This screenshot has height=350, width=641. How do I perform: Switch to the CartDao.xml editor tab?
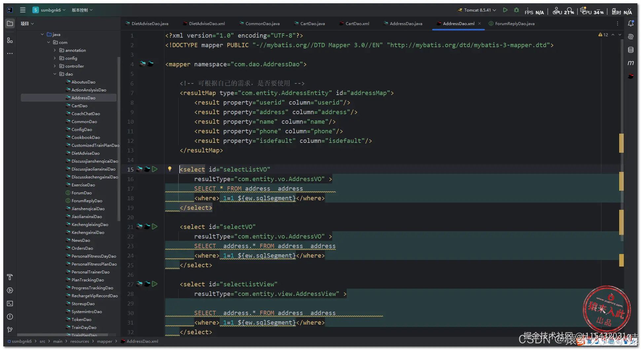(357, 23)
